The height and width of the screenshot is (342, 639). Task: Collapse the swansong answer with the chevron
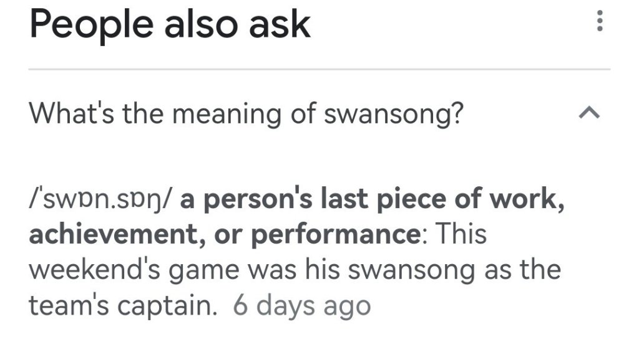(588, 113)
